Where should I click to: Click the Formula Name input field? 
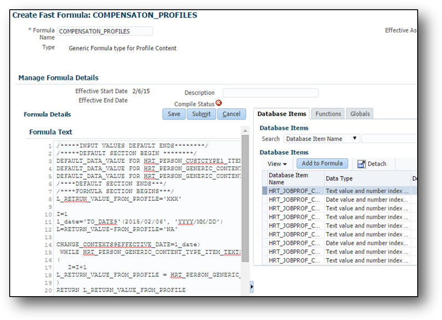[105, 31]
